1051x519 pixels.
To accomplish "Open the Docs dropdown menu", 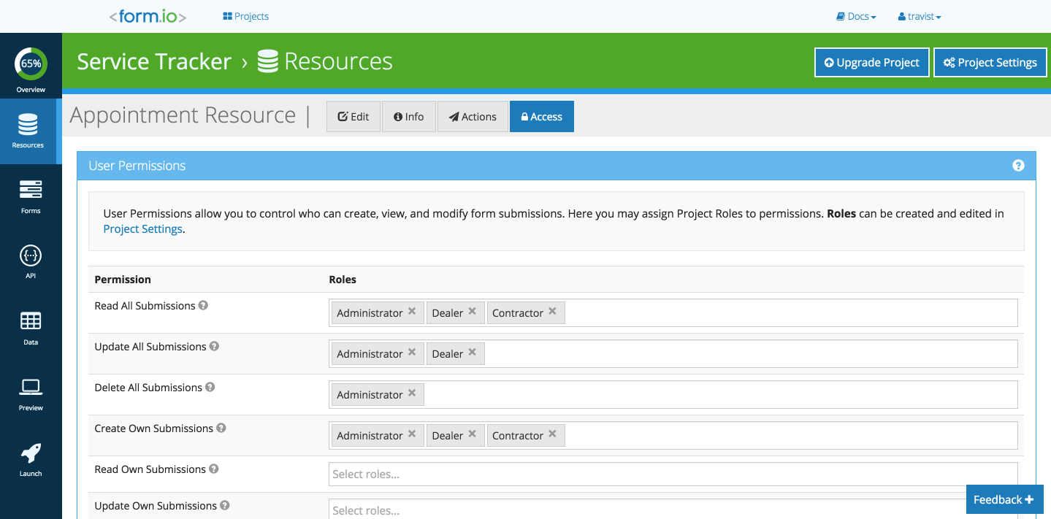I will [856, 16].
